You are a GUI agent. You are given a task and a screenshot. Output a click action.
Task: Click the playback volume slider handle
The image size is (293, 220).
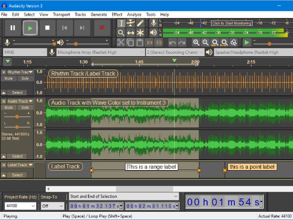point(76,44)
